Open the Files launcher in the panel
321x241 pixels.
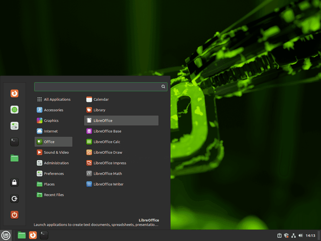[22, 235]
